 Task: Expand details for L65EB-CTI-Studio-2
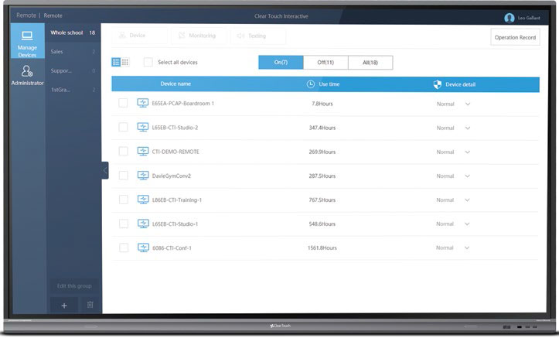468,128
